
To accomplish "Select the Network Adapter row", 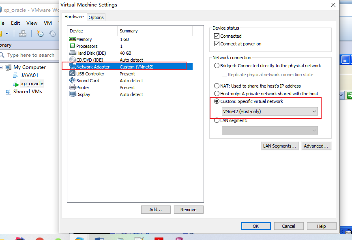I will (x=131, y=66).
